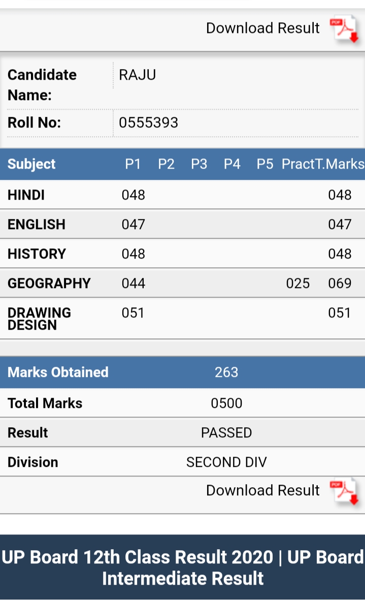Click the Subject column header
This screenshot has width=365, height=602.
tap(31, 164)
